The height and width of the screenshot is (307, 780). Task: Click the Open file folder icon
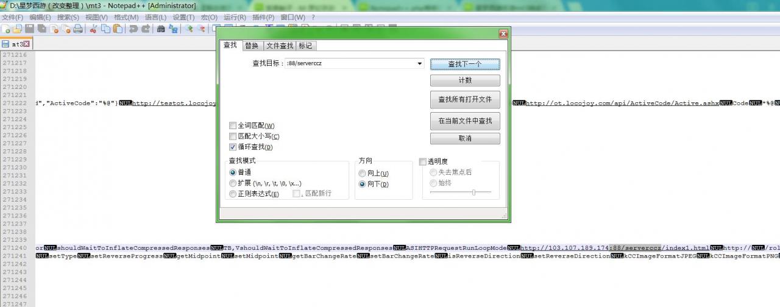pos(17,29)
